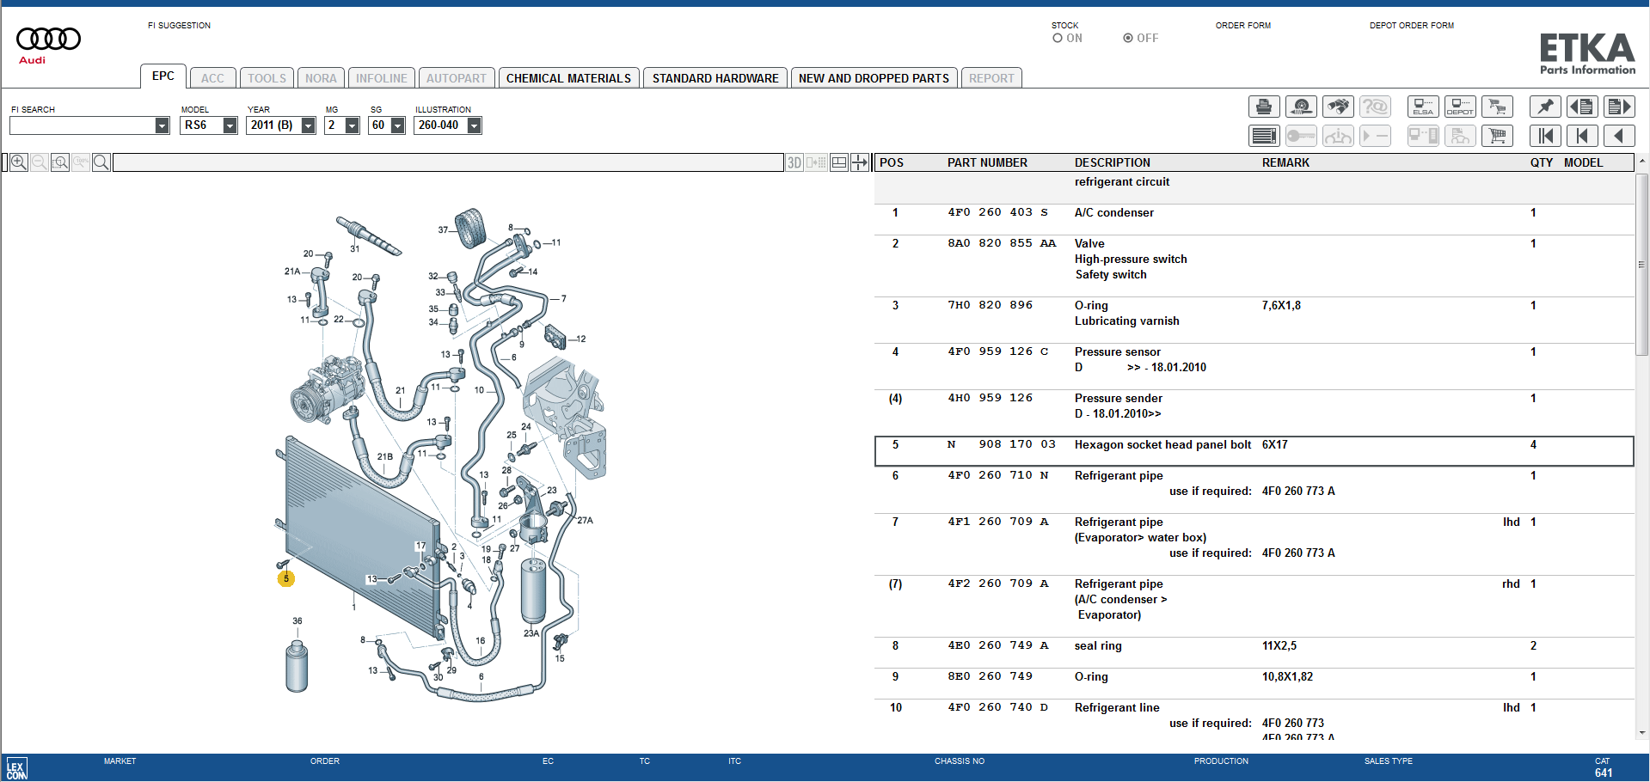The width and height of the screenshot is (1650, 782).
Task: Switch to the CHEMICAL MATERIALS tab
Action: [x=568, y=78]
